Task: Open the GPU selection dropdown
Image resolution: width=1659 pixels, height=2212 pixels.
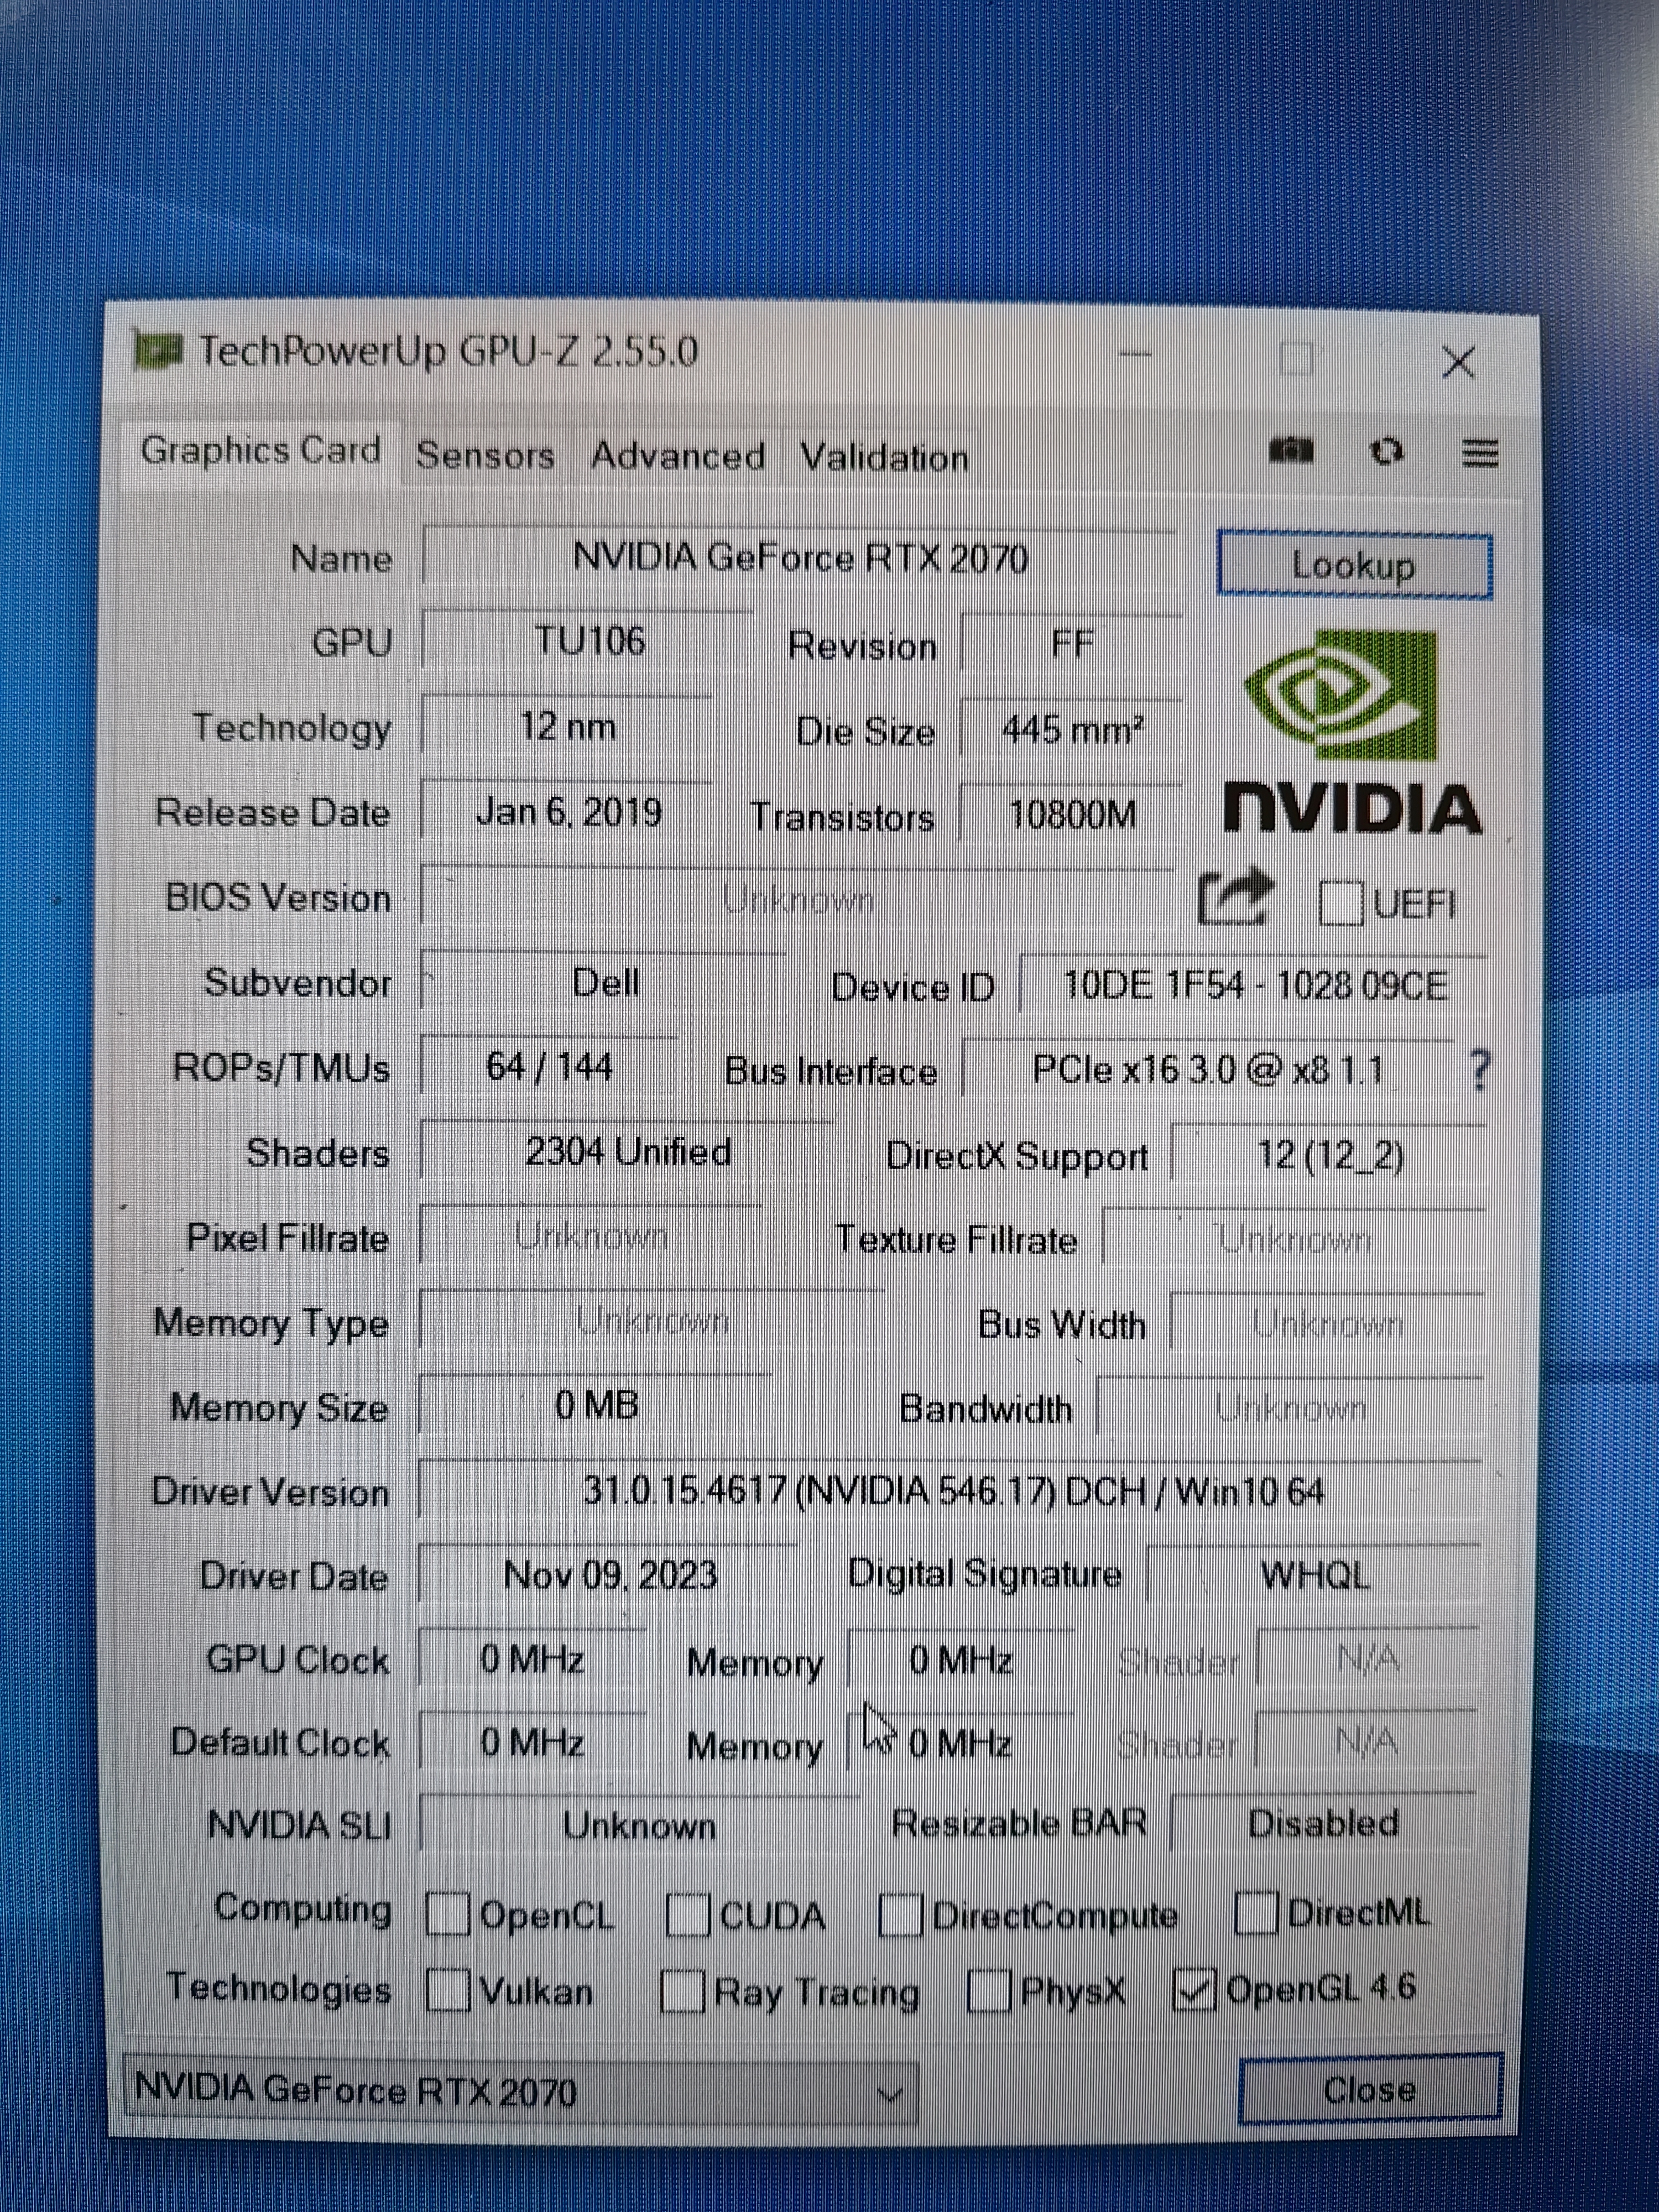Action: 520,2091
